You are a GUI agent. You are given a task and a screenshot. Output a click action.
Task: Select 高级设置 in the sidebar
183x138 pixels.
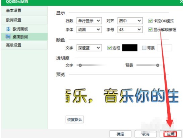click(x=13, y=45)
